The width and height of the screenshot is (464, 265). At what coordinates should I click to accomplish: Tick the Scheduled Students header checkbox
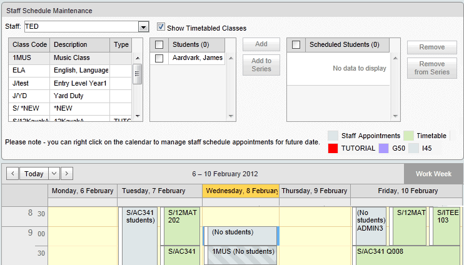click(296, 45)
